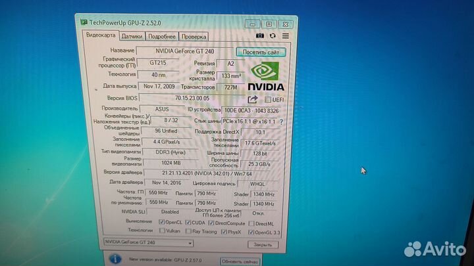Select the Проверка tab
The height and width of the screenshot is (266, 474).
[194, 37]
